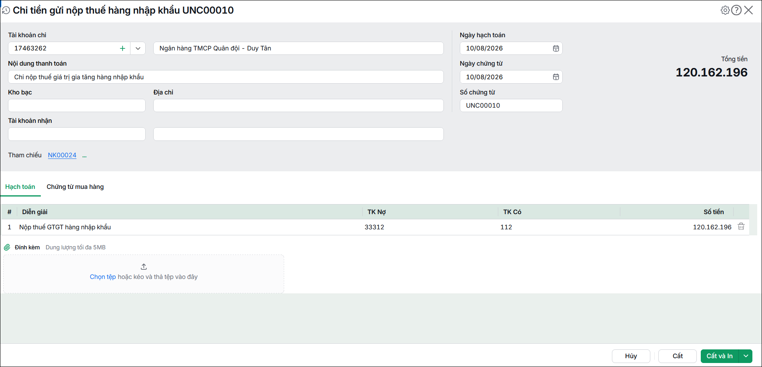Click the Hủy button

pos(631,356)
